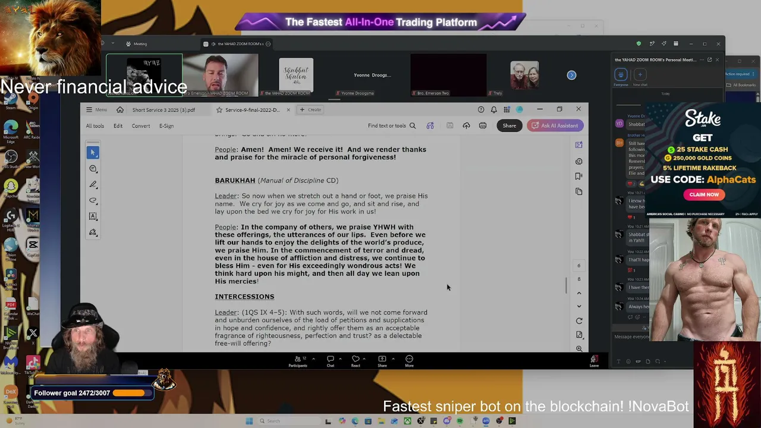
Task: Open the E-Sign menu
Action: click(x=166, y=126)
